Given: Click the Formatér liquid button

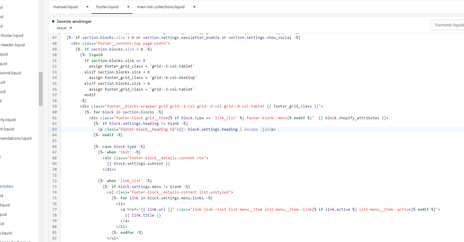Looking at the screenshot, I should click(447, 25).
